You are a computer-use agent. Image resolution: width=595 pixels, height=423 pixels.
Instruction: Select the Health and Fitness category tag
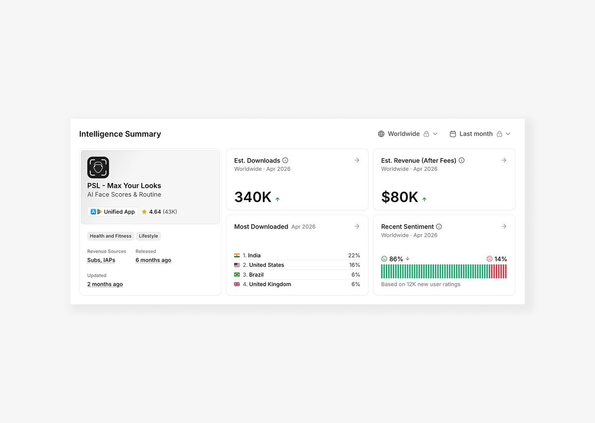point(111,236)
